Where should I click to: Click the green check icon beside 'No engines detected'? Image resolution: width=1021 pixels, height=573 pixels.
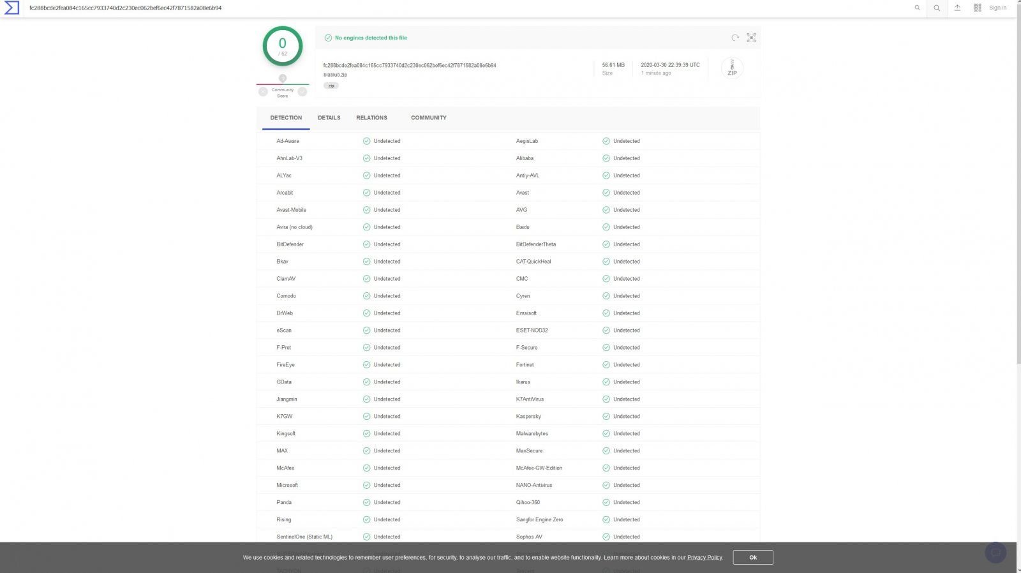pyautogui.click(x=328, y=38)
